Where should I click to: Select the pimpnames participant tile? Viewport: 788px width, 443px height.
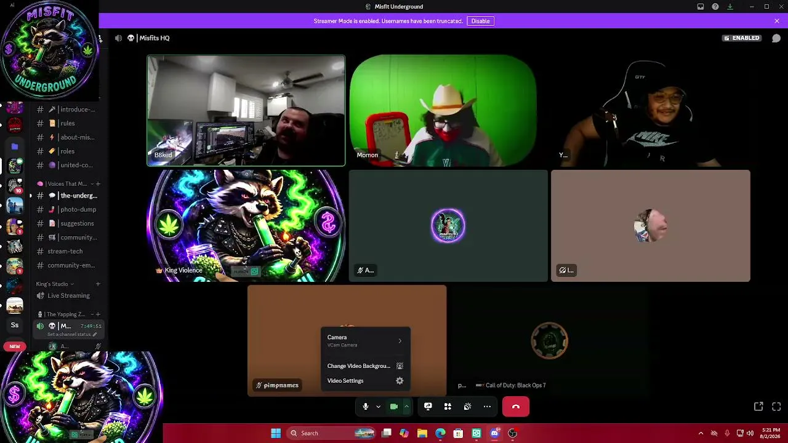347,340
